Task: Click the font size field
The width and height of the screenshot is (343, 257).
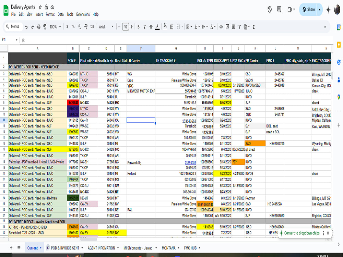Action: (125, 27)
